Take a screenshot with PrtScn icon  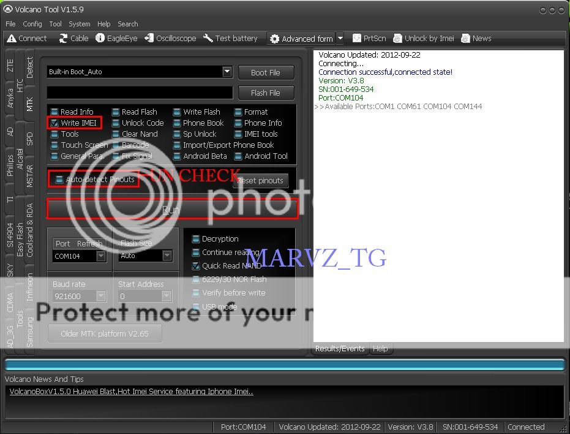[357, 38]
